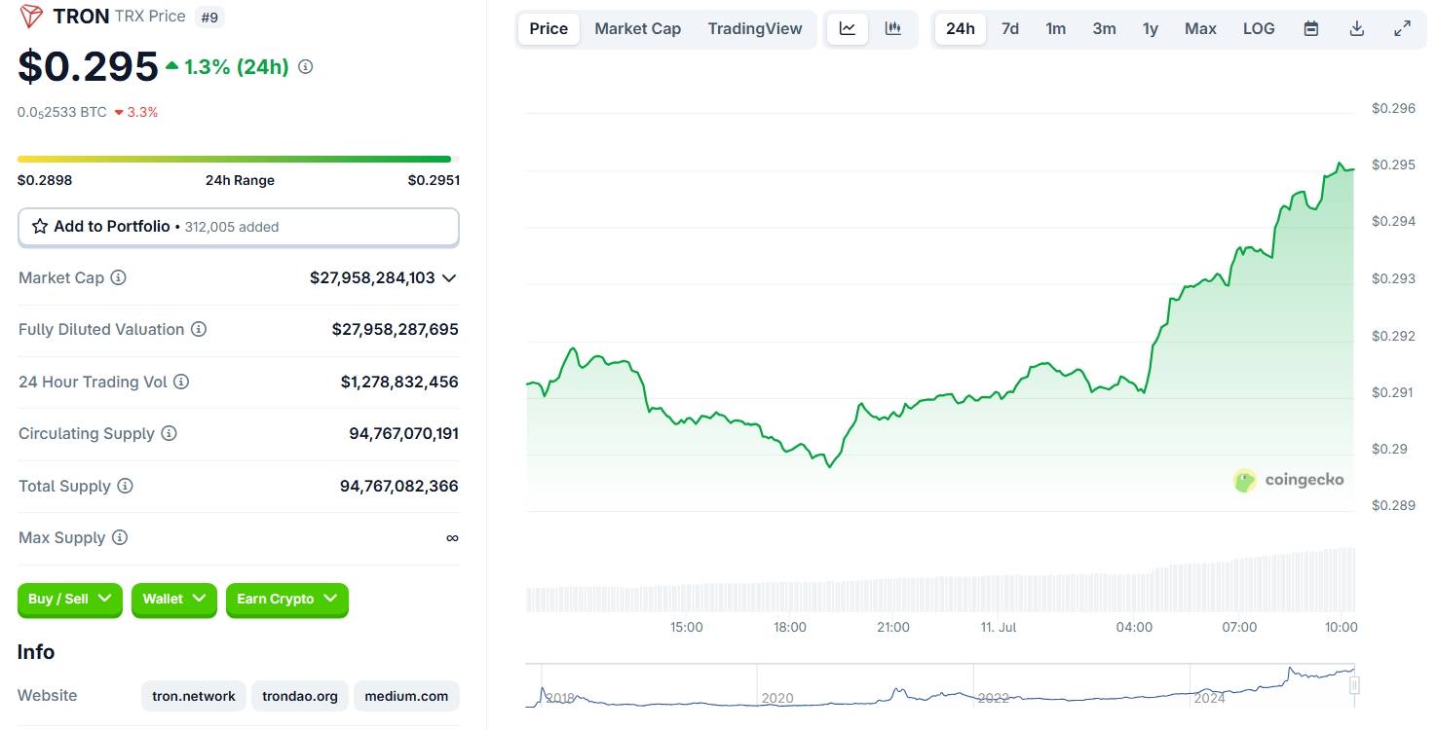Open trondao.org website link
The width and height of the screenshot is (1437, 730).
300,696
